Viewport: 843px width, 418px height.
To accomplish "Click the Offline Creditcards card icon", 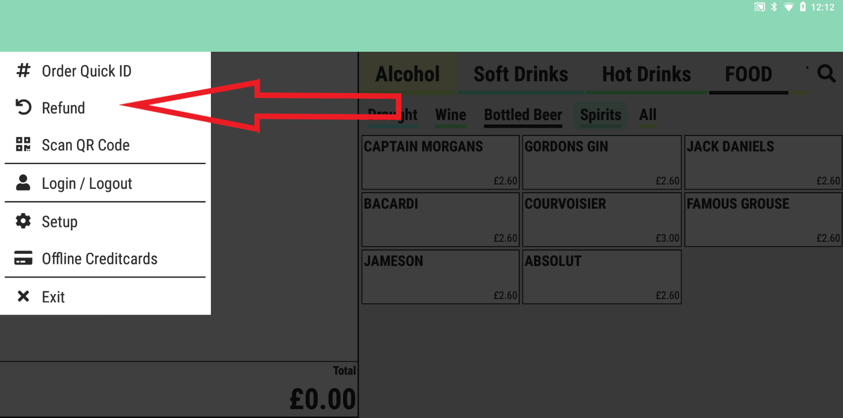I will [x=23, y=258].
